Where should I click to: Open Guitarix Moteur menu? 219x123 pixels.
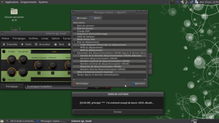coord(5,38)
